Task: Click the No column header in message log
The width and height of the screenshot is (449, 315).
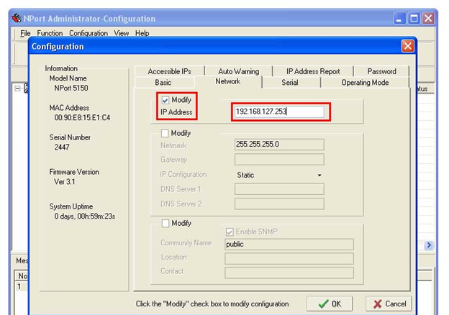Action: pos(22,275)
